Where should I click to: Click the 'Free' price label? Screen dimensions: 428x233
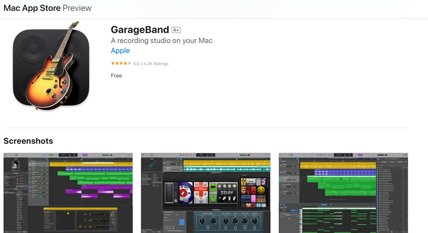pyautogui.click(x=116, y=75)
